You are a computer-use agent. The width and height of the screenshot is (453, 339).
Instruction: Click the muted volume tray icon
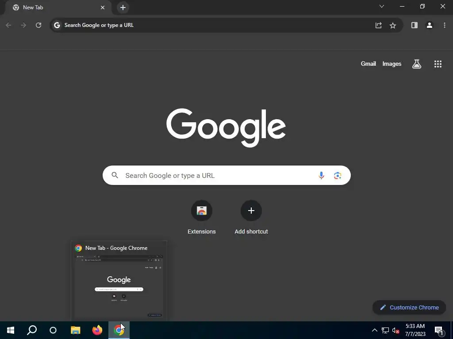pyautogui.click(x=396, y=330)
